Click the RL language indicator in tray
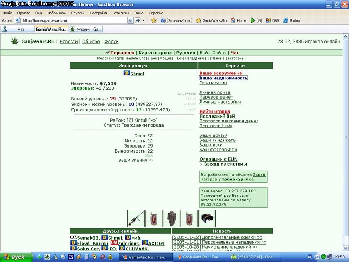The height and width of the screenshot is (262, 349). coord(310,257)
